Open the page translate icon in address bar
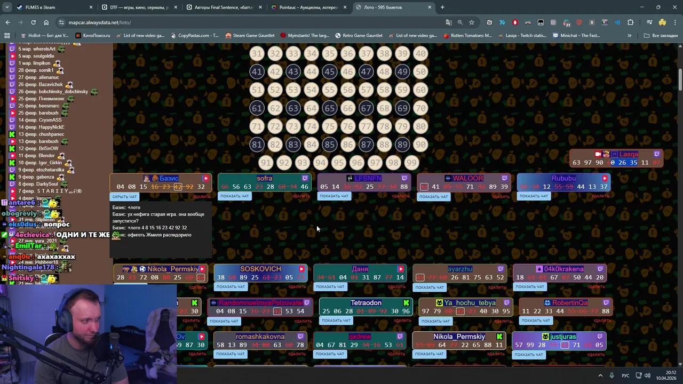The image size is (683, 384). pyautogui.click(x=449, y=22)
